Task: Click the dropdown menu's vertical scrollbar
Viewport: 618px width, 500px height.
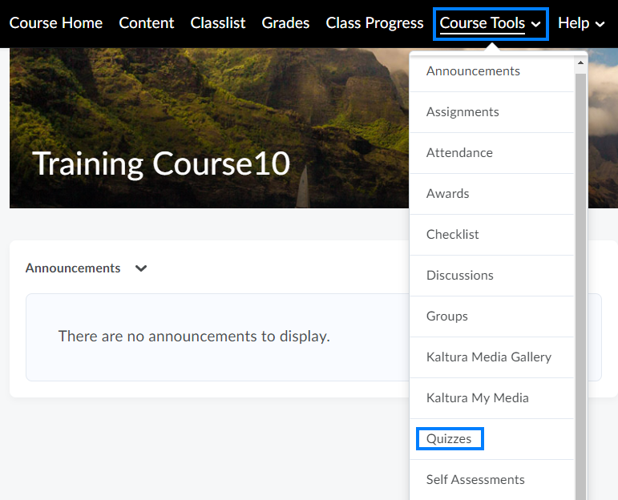Action: pyautogui.click(x=580, y=280)
